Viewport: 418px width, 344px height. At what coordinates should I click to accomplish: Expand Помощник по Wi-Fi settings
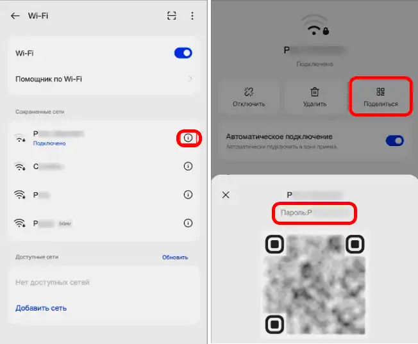click(x=104, y=79)
